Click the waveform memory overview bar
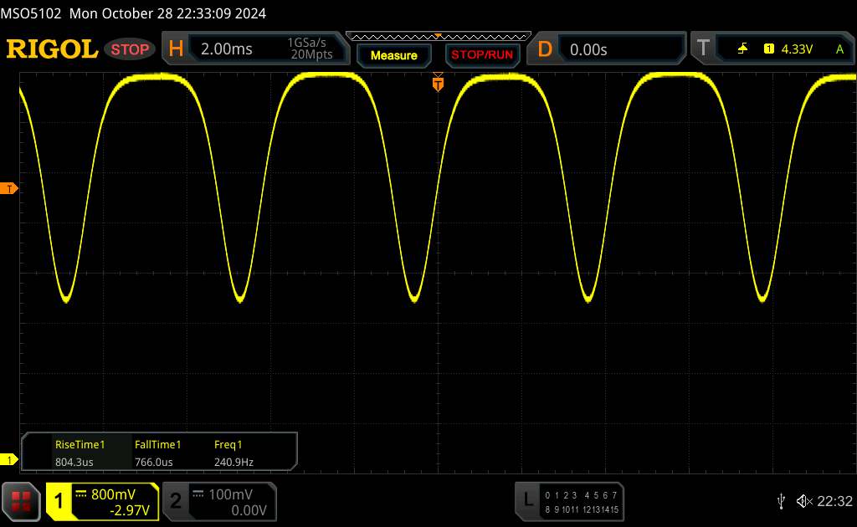Viewport: 857px width, 527px height. click(x=439, y=37)
